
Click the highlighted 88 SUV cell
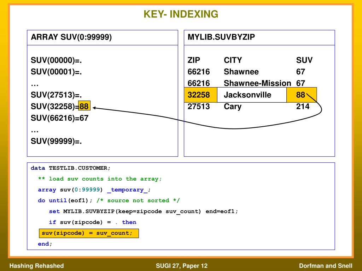click(x=302, y=95)
